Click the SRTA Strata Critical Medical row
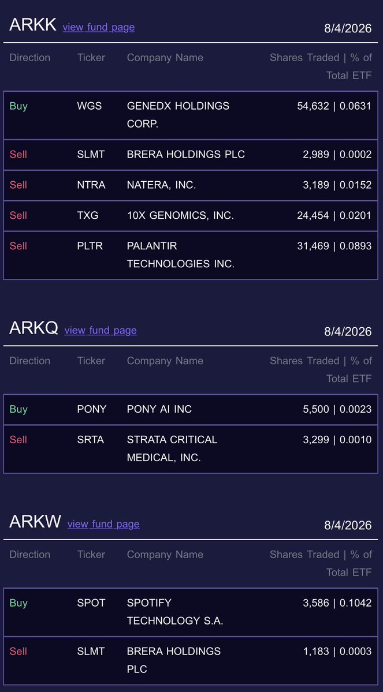Viewport: 383px width, 692px height. (x=191, y=449)
